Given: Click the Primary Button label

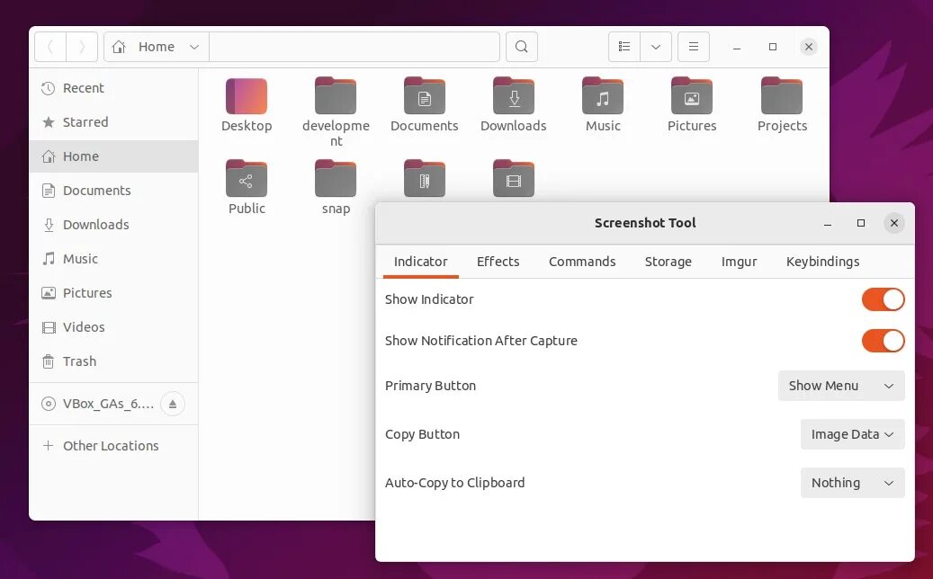Looking at the screenshot, I should [430, 386].
